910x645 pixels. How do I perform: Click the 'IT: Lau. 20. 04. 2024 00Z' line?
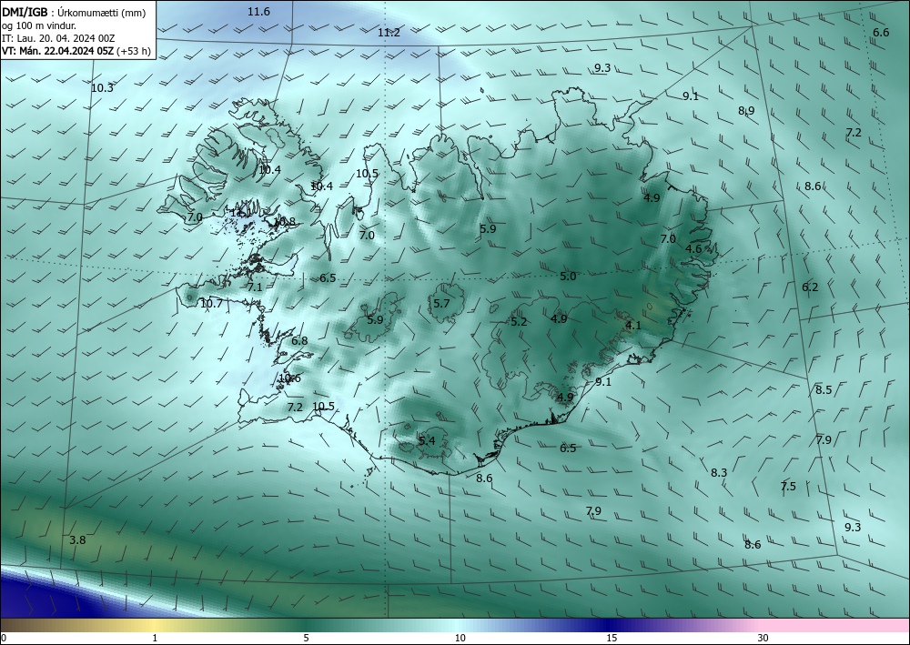(58, 38)
